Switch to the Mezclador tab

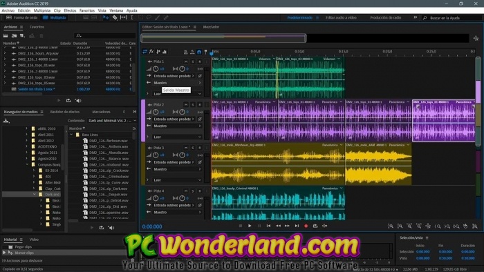click(x=211, y=27)
